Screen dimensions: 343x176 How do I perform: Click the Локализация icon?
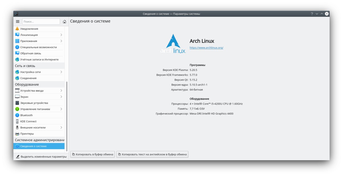[x=17, y=35]
